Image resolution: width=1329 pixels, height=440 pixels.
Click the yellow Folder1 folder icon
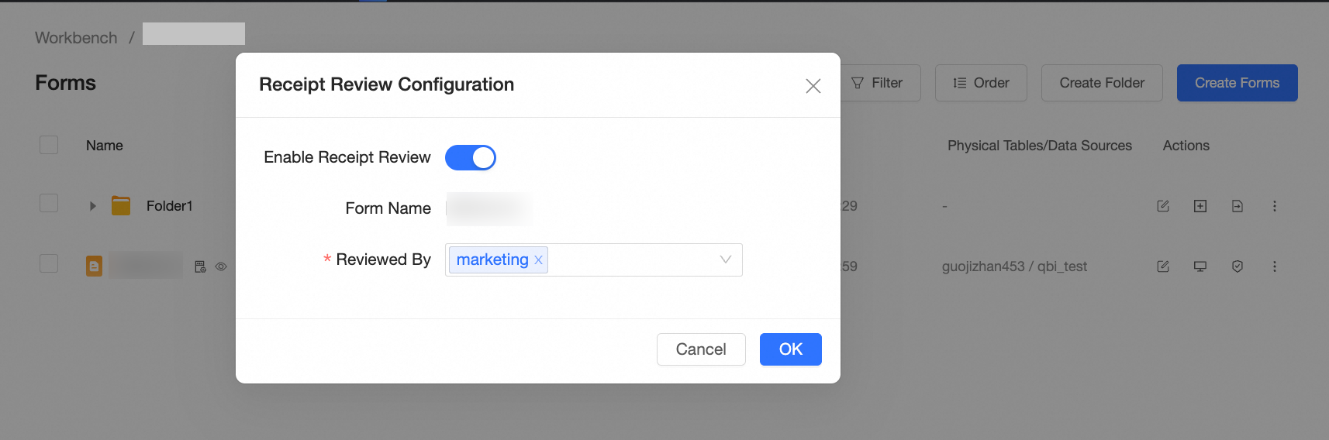point(121,206)
